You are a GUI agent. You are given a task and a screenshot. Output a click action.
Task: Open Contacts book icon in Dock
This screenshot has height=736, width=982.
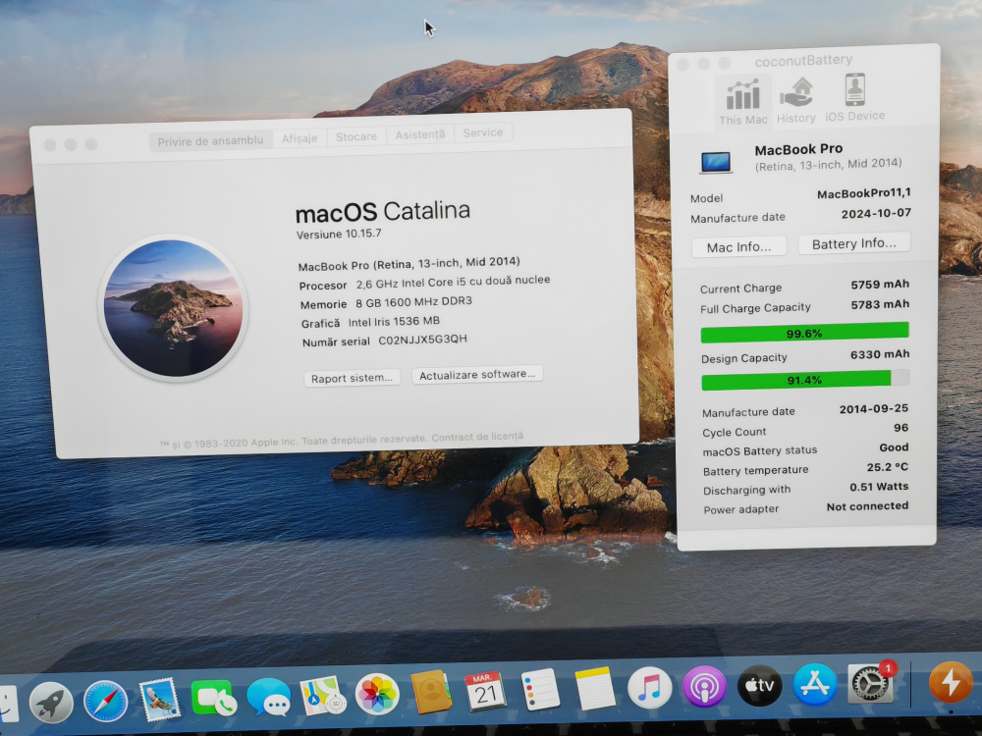point(431,692)
